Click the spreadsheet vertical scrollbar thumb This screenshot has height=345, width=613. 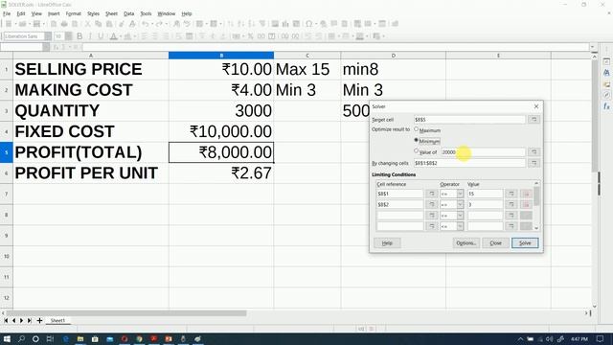click(x=594, y=115)
